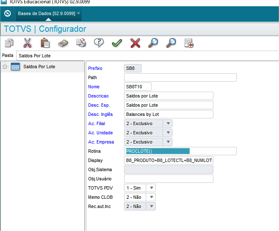Click the Desc. Inglês field with Balances by Lot
The image size is (279, 231).
point(169,114)
